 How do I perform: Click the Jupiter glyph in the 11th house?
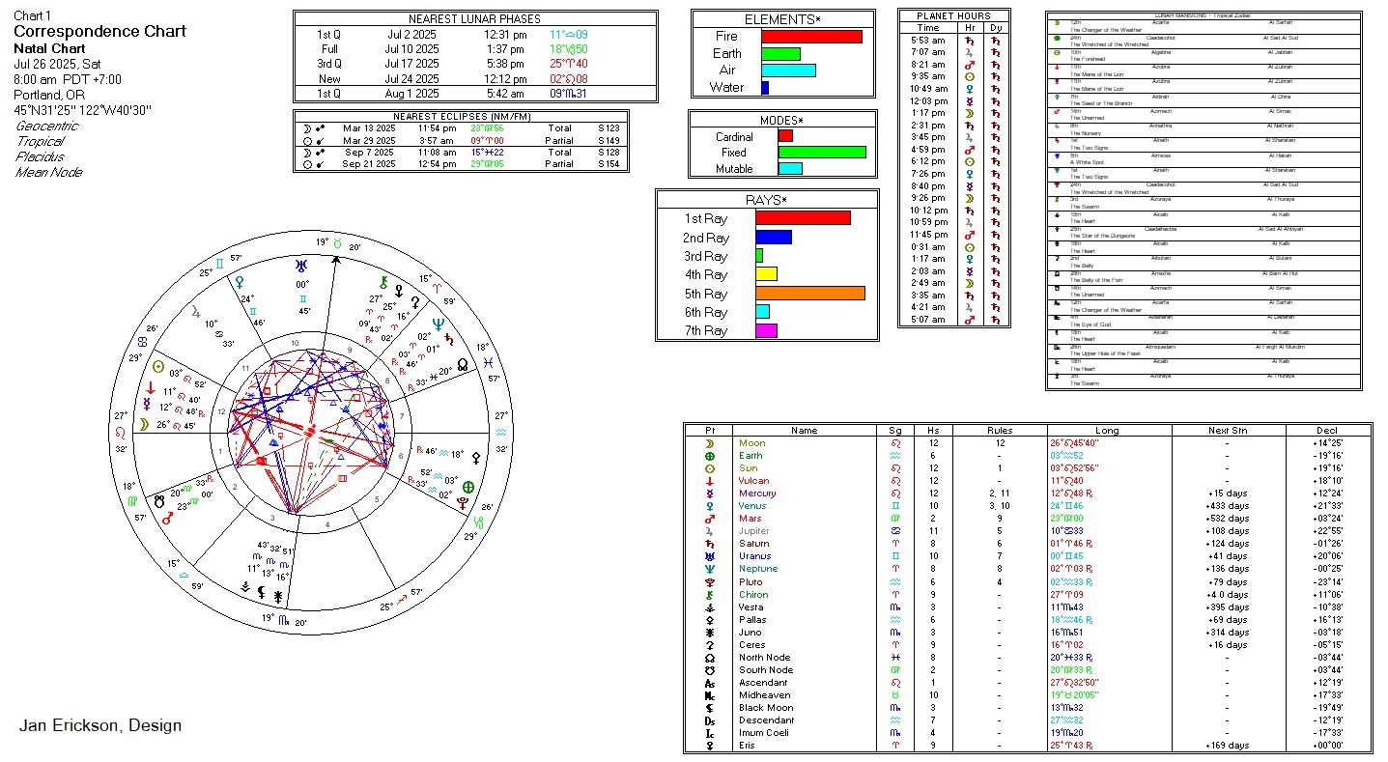(197, 311)
